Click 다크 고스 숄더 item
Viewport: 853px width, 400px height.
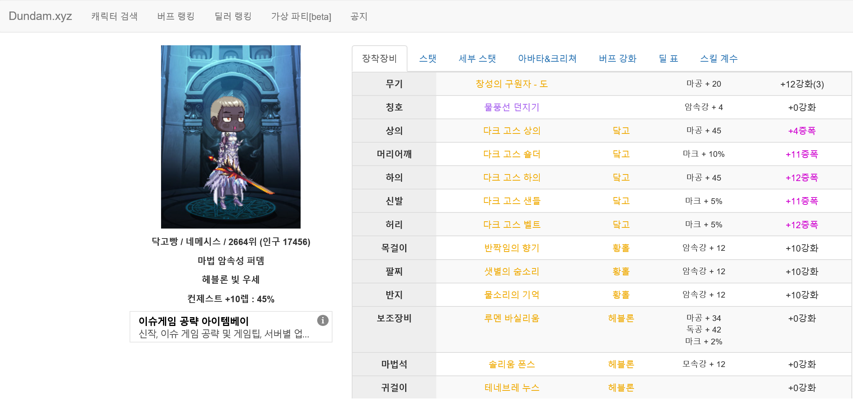coord(512,154)
